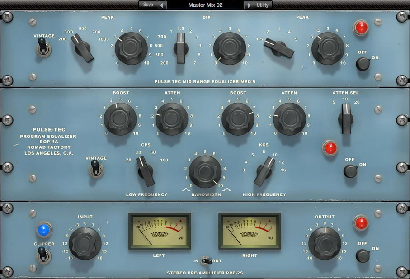Toggle the MEQ-5 Vintage switch
Image resolution: width=410 pixels, height=279 pixels.
pyautogui.click(x=43, y=47)
